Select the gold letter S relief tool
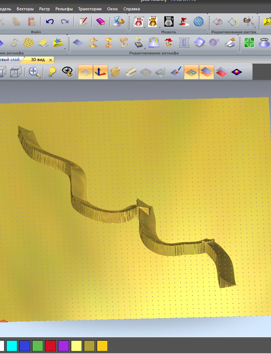The image size is (271, 354). click(x=14, y=42)
